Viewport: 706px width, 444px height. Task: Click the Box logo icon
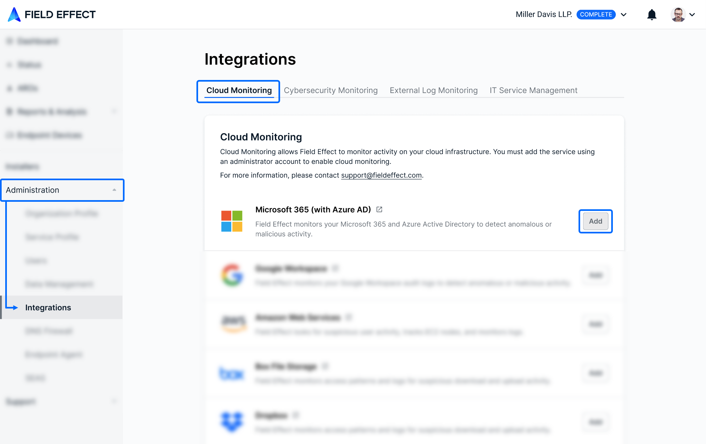point(232,373)
